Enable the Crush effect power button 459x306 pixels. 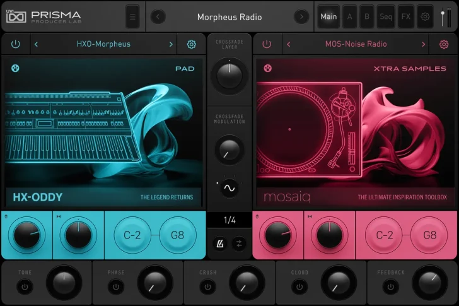pyautogui.click(x=207, y=287)
